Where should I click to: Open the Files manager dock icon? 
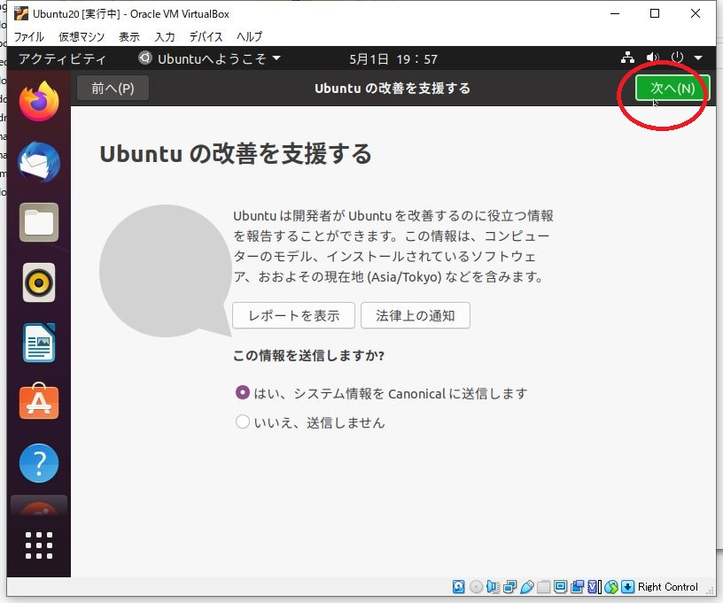[x=39, y=222]
